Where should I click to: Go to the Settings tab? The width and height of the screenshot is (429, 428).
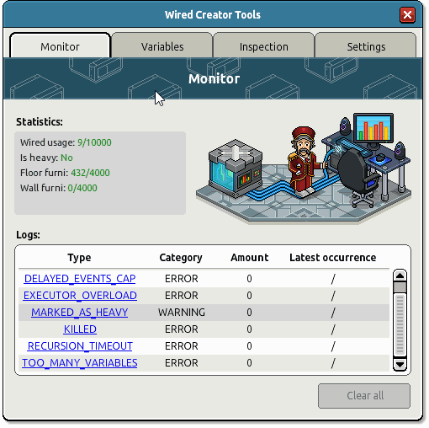pos(366,45)
